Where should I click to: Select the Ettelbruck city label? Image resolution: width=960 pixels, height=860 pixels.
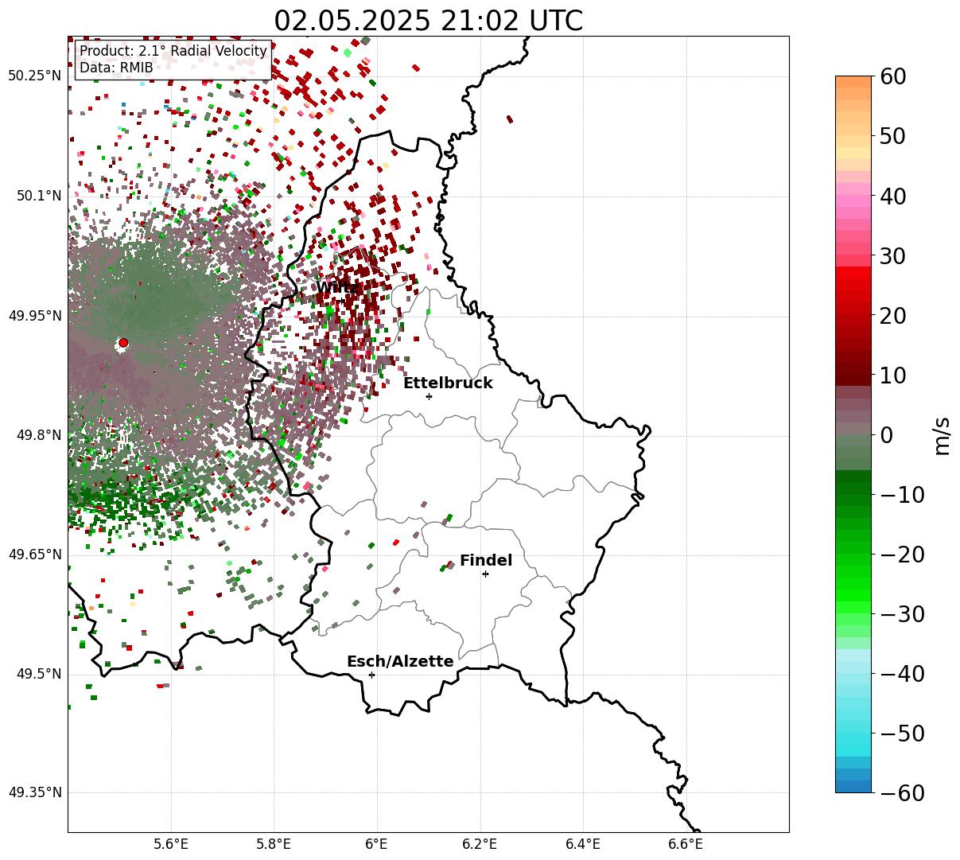tap(448, 383)
